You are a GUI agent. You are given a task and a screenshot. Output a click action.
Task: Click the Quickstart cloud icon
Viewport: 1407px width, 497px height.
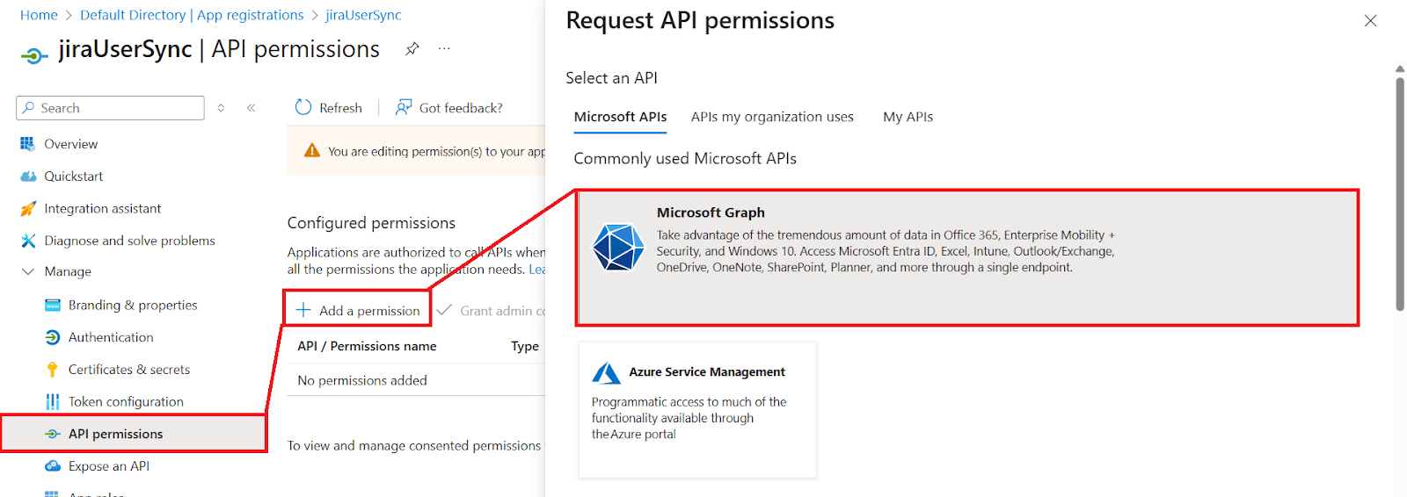pos(28,176)
